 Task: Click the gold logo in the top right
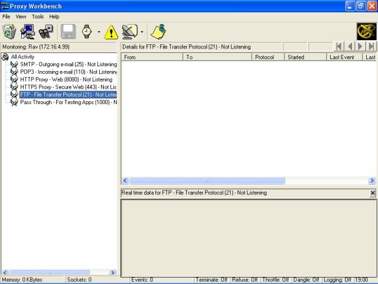tap(366, 31)
